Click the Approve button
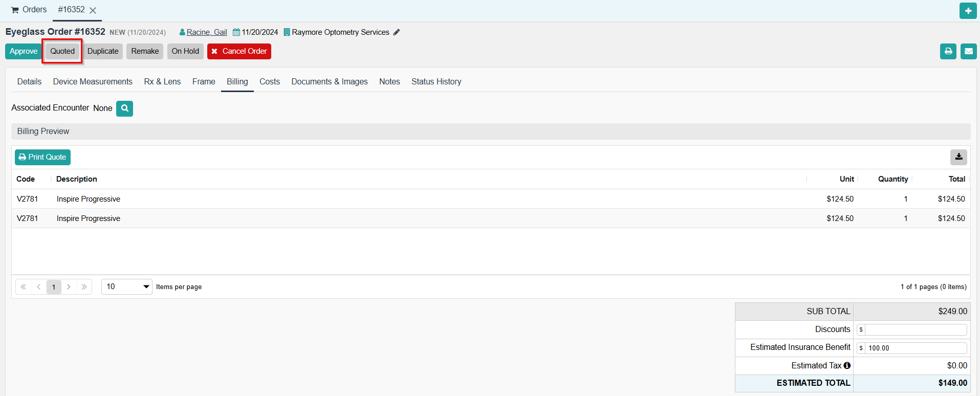Screen dimensions: 980x396 24,51
